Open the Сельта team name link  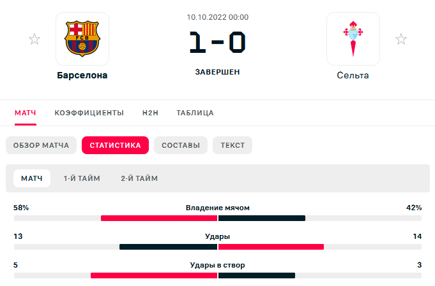(x=353, y=75)
